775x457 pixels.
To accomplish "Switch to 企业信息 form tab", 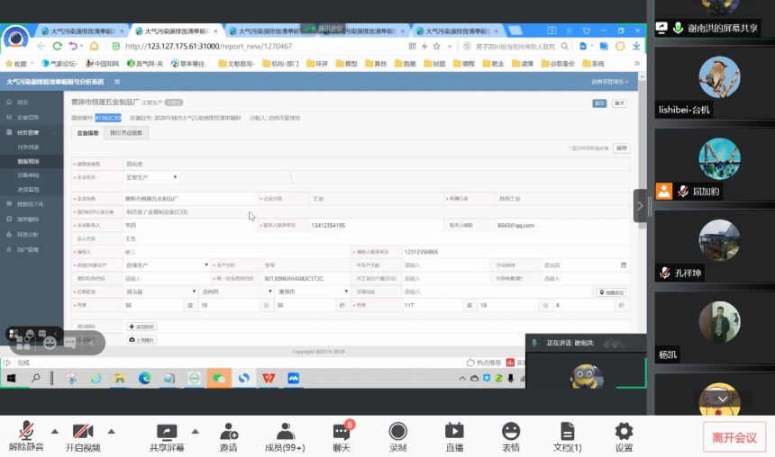I will coord(88,133).
